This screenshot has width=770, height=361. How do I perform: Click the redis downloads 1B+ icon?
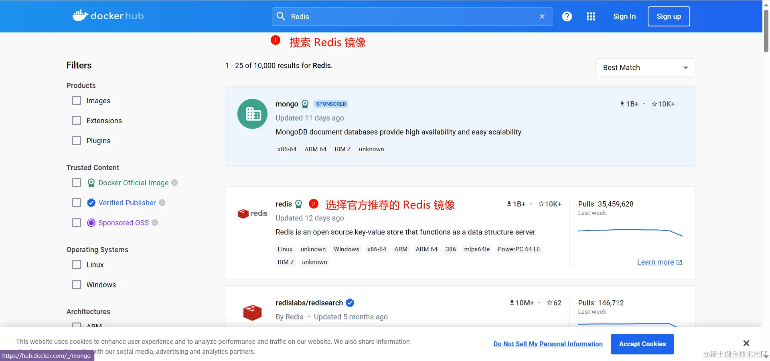coord(509,204)
